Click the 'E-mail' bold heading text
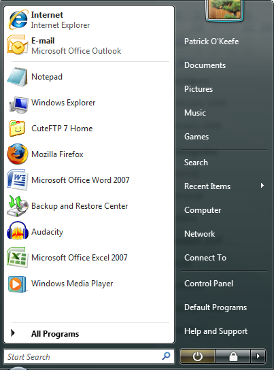This screenshot has width=274, height=370. click(x=43, y=41)
